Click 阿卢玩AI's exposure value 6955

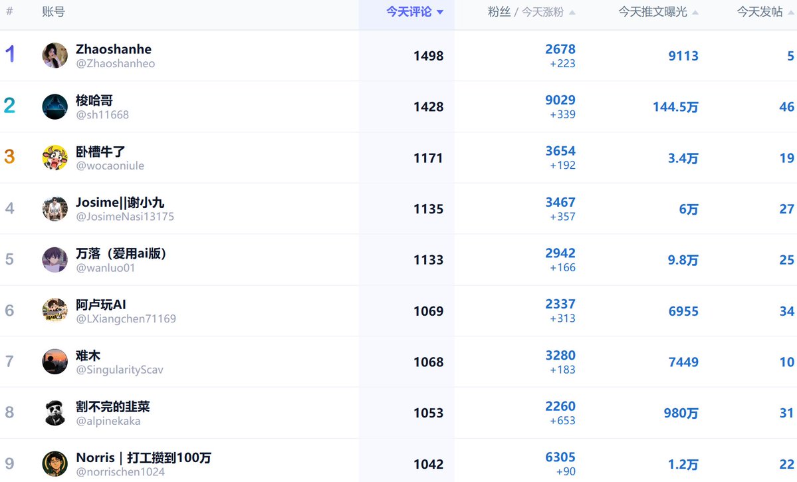[x=683, y=311]
